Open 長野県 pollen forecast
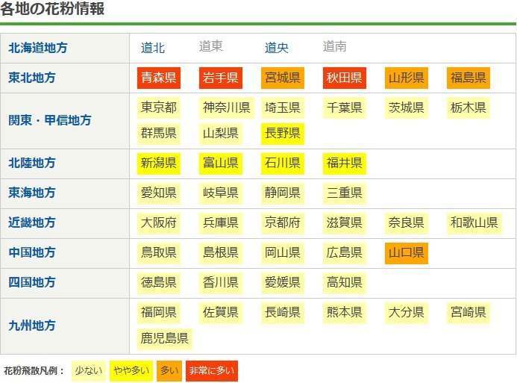The height and width of the screenshot is (383, 517). click(282, 134)
